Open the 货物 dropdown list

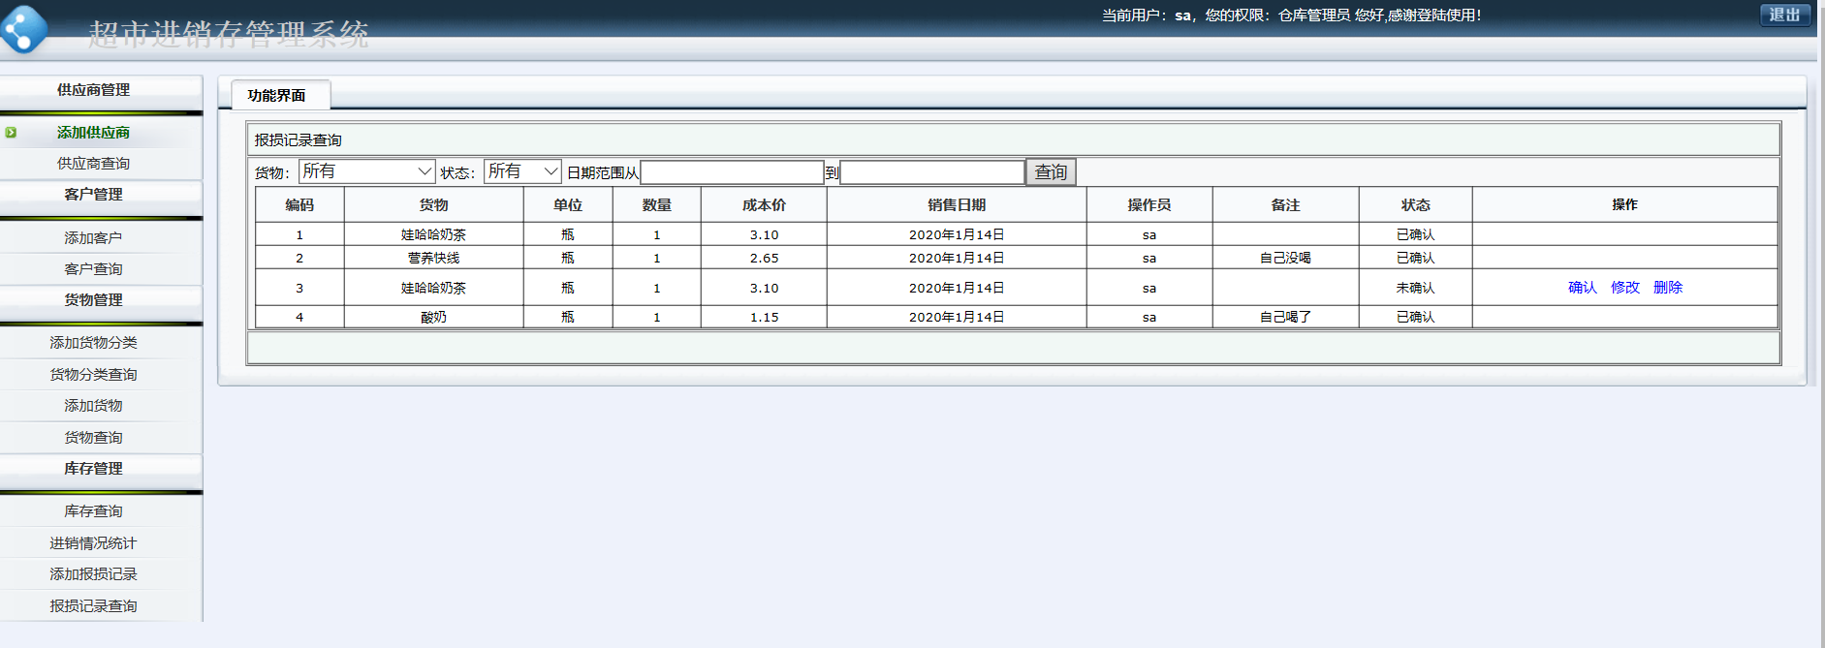[x=366, y=171]
